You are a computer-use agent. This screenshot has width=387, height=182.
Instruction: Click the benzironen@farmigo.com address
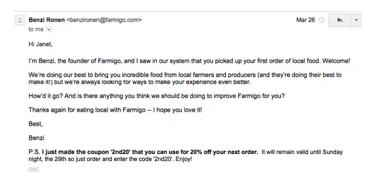click(104, 20)
